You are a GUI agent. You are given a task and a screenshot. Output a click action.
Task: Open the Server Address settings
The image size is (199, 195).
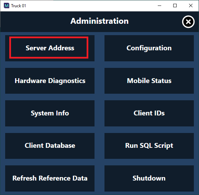tap(50, 48)
